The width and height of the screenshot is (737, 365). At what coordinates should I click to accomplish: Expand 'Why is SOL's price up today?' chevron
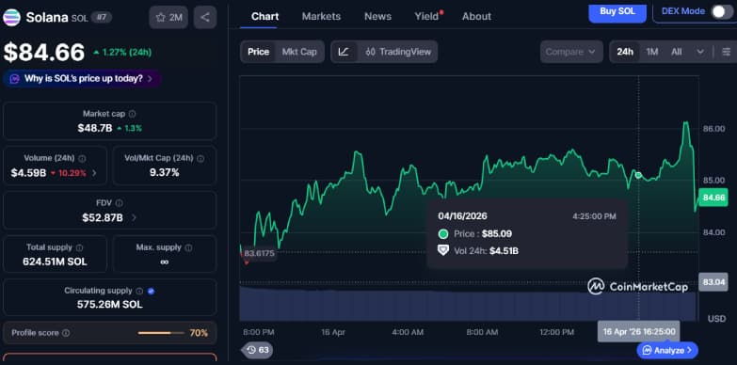[x=150, y=78]
